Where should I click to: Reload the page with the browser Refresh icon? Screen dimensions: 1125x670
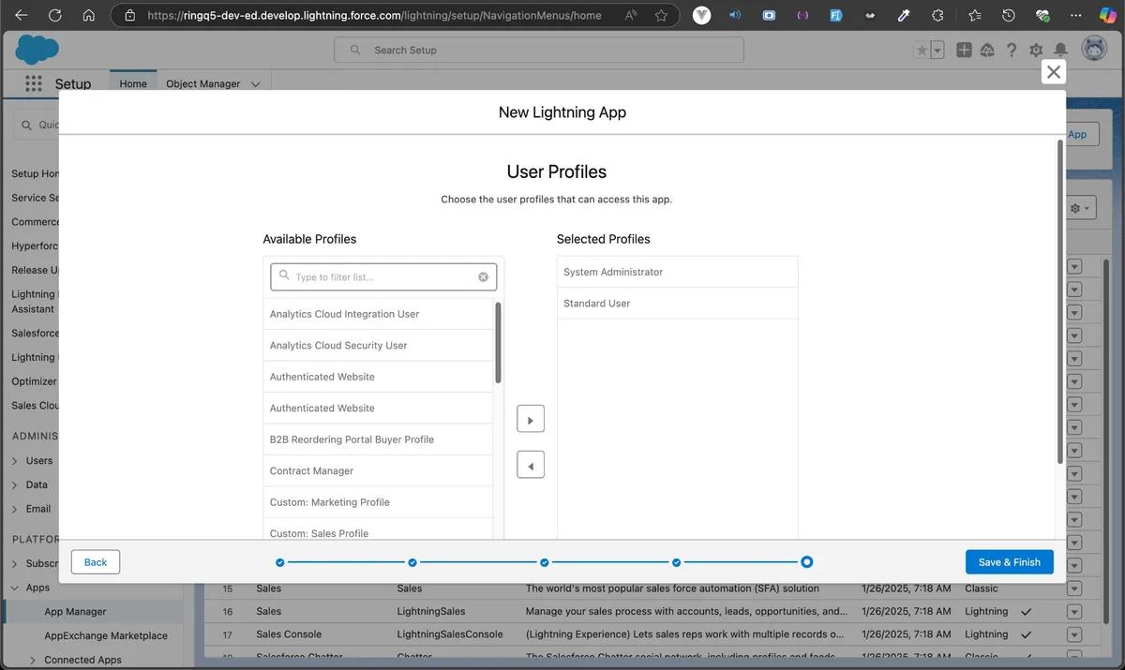click(54, 15)
